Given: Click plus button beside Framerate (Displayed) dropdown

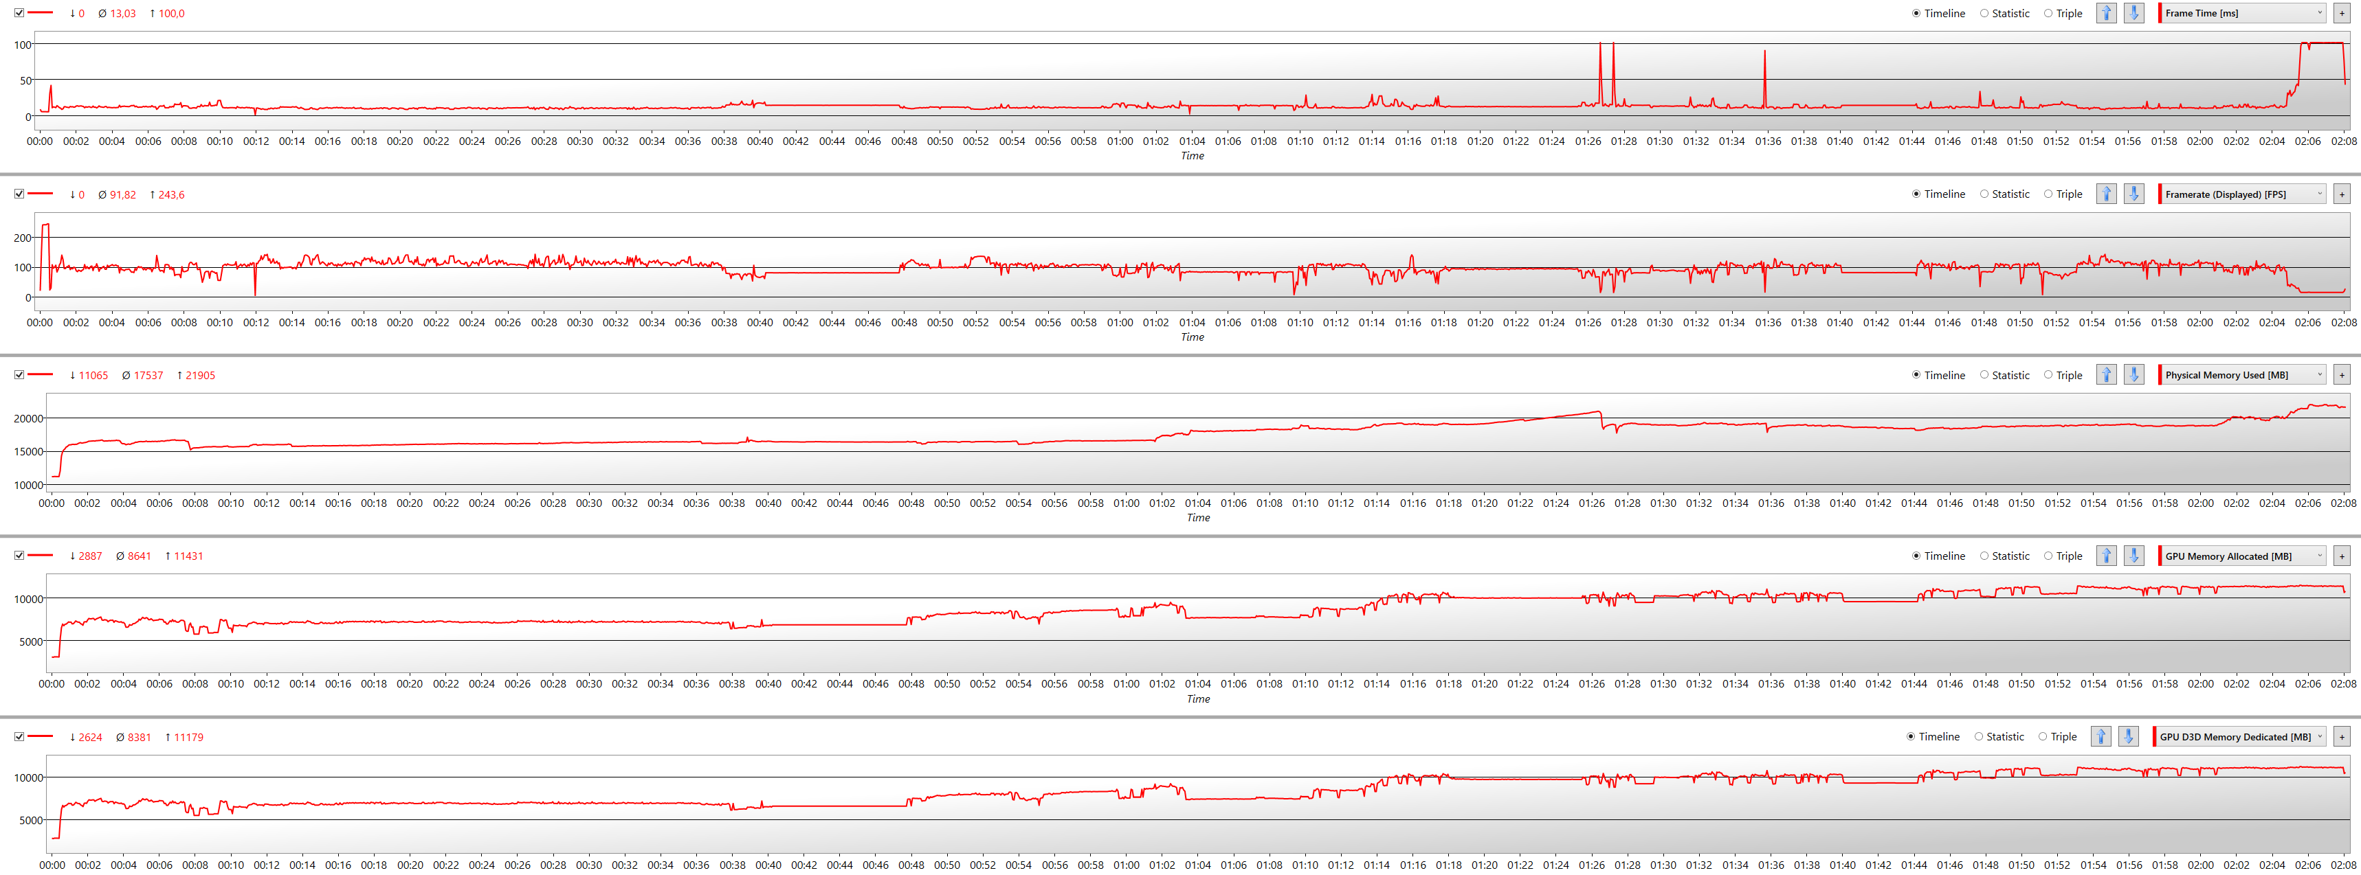Looking at the screenshot, I should (2341, 194).
